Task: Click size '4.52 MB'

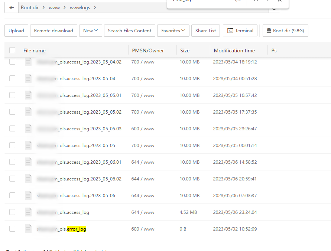Action: (188, 212)
